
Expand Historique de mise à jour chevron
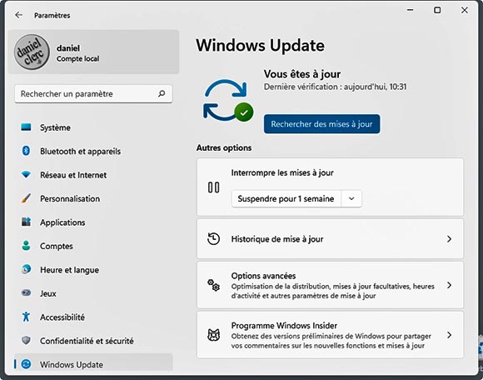pos(449,239)
